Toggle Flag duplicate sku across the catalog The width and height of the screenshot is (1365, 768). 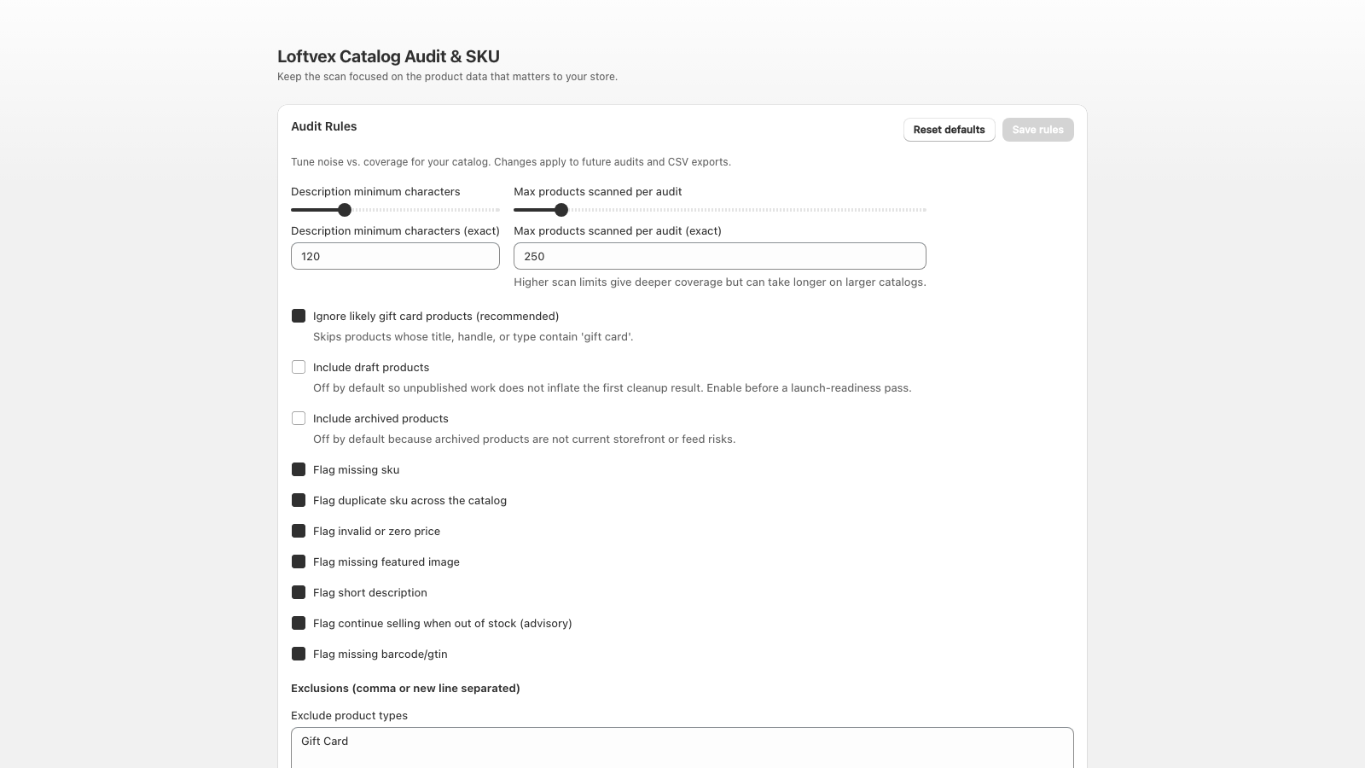pyautogui.click(x=299, y=500)
